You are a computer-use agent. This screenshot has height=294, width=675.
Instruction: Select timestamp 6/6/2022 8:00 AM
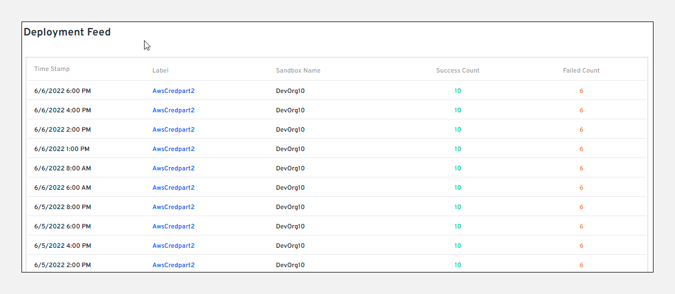tap(63, 168)
